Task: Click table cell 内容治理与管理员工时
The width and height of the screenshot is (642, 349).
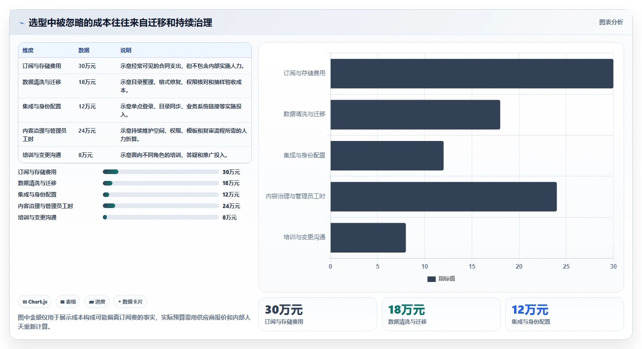Action: pyautogui.click(x=45, y=135)
